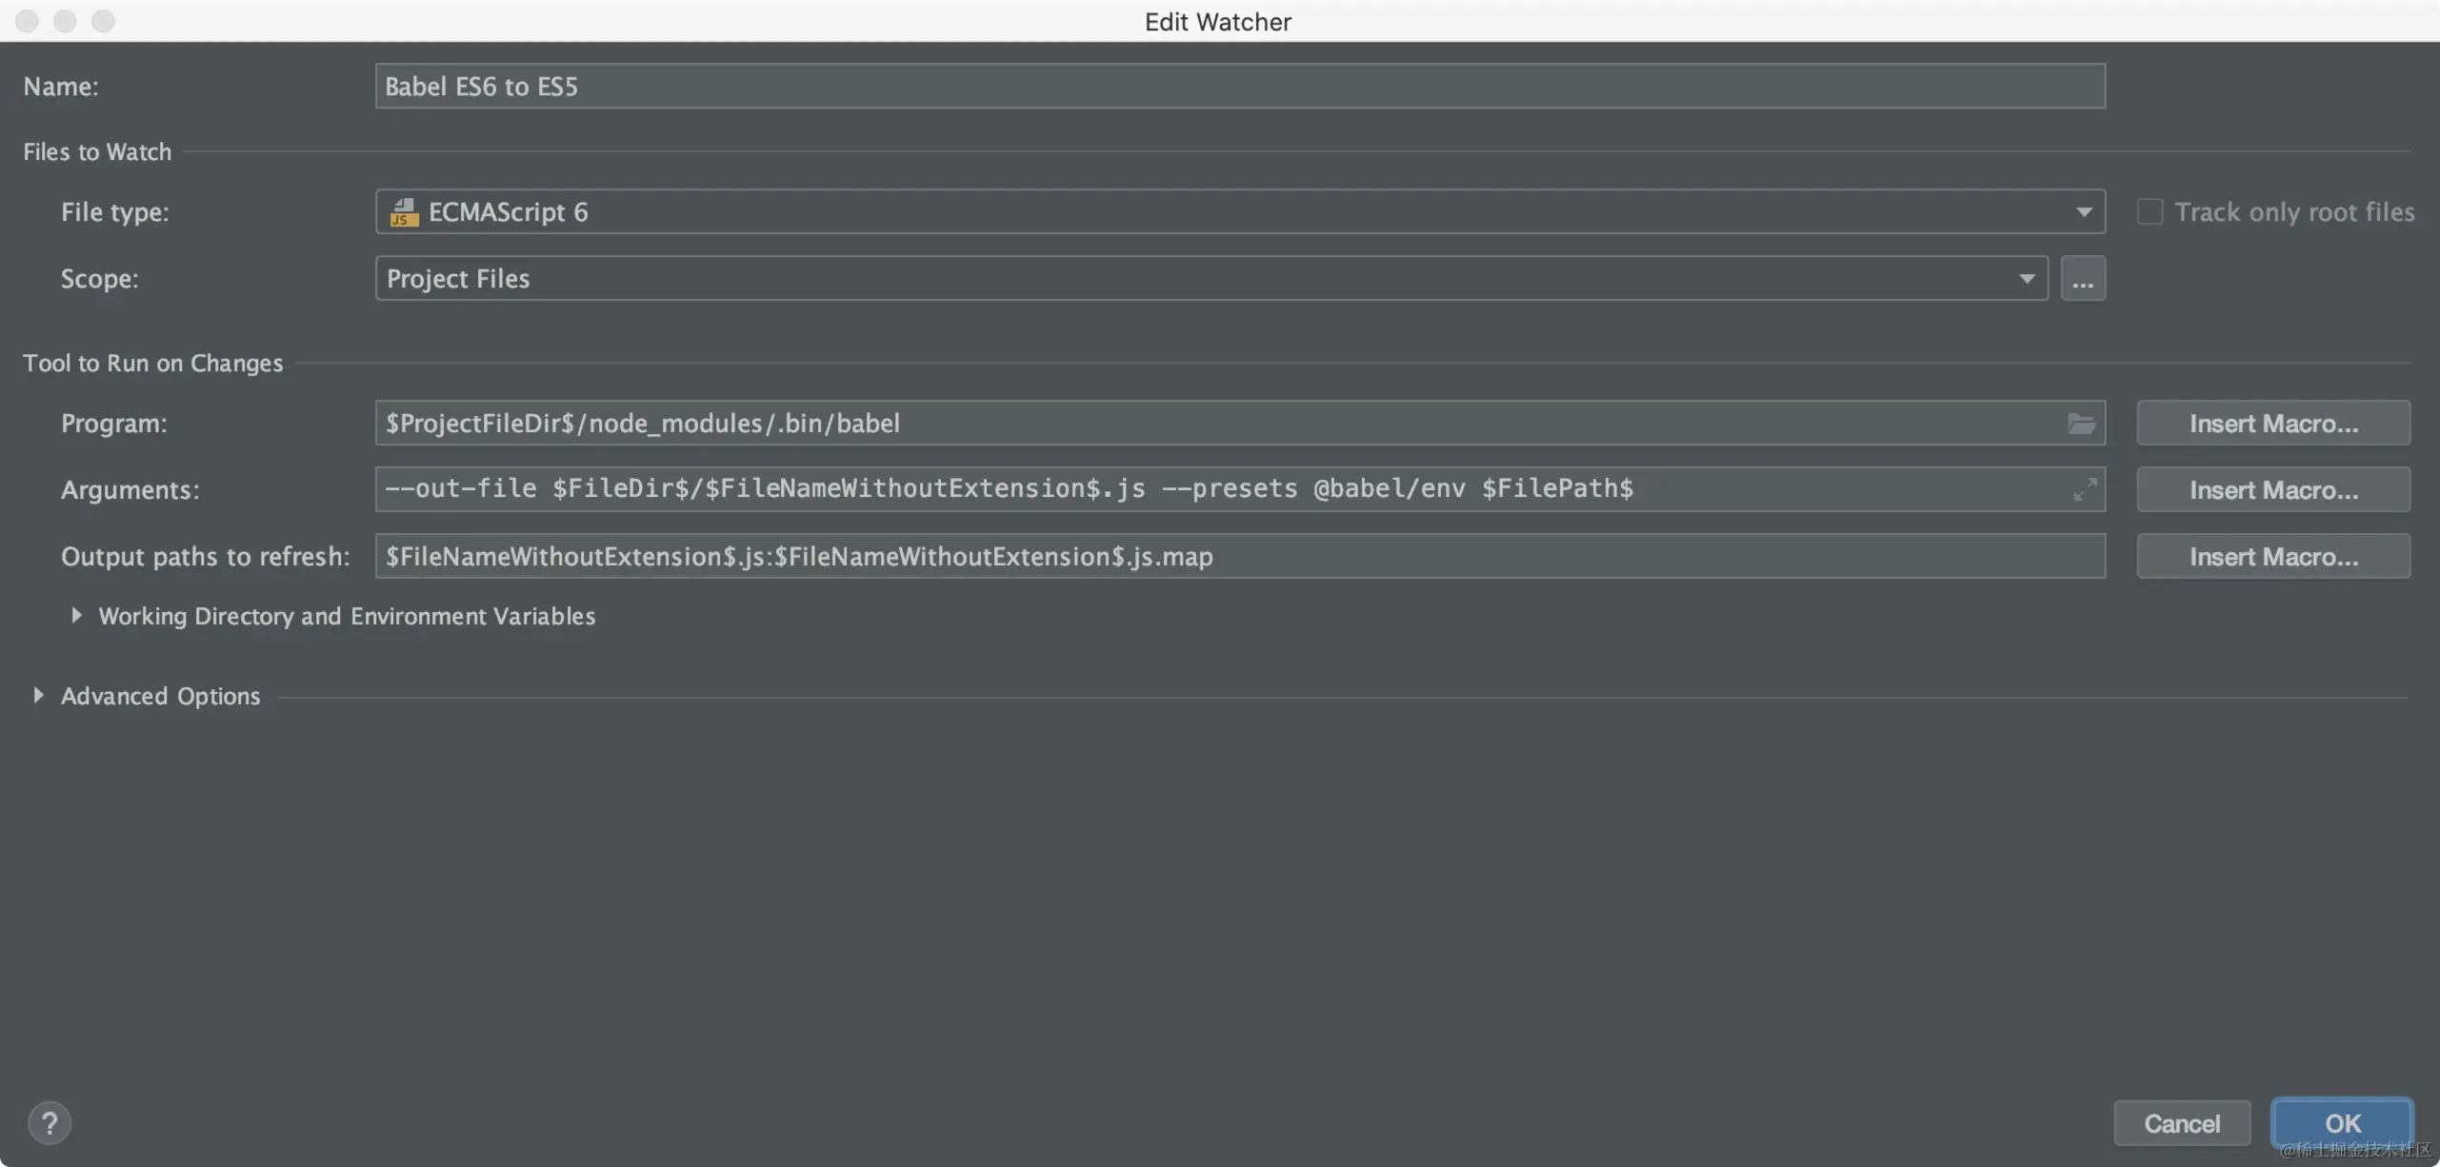Click the Output paths to refresh field
Image resolution: width=2440 pixels, height=1167 pixels.
pyautogui.click(x=1238, y=557)
